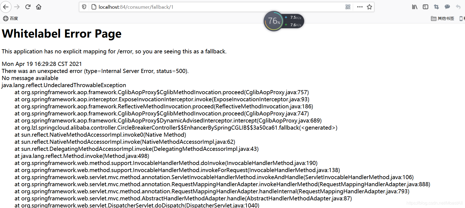The height and width of the screenshot is (208, 465).
Task: Open the chat bubble extension icon
Action: pos(447,7)
